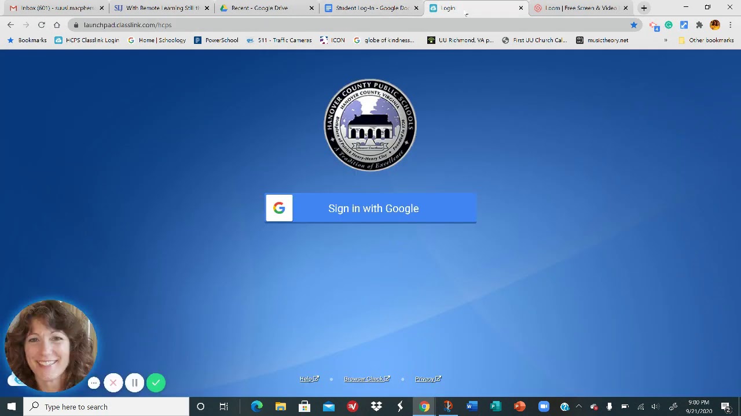741x416 pixels.
Task: Open the Browser Check link
Action: click(367, 379)
